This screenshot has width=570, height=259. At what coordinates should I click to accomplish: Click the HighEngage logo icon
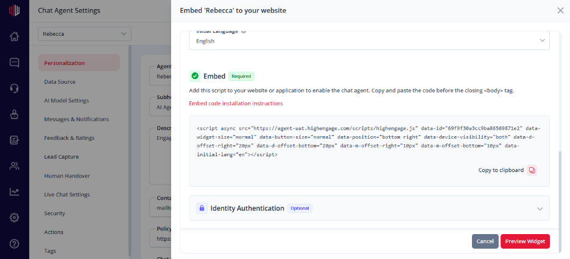pos(14,10)
